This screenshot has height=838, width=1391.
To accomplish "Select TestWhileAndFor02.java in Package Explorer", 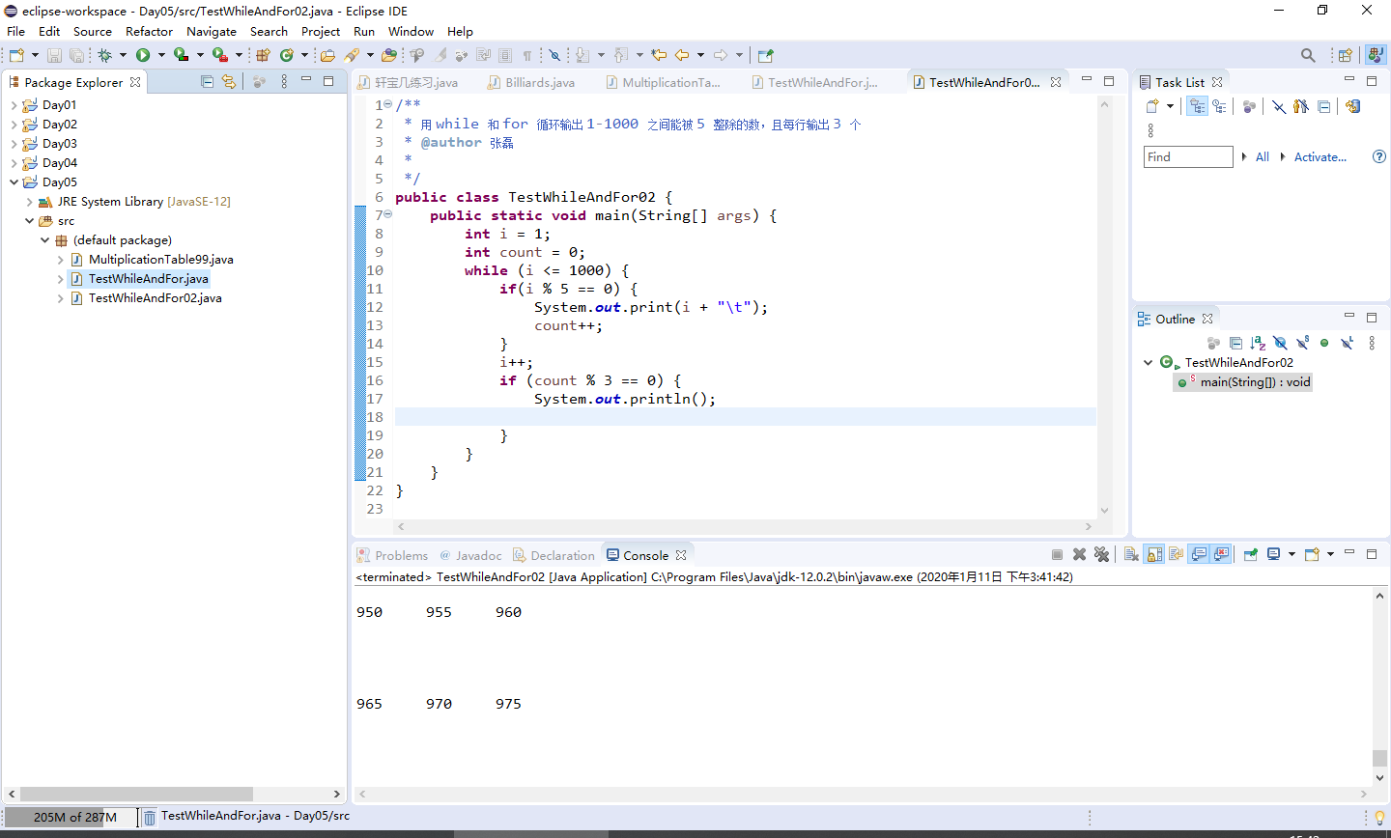I will coord(155,298).
